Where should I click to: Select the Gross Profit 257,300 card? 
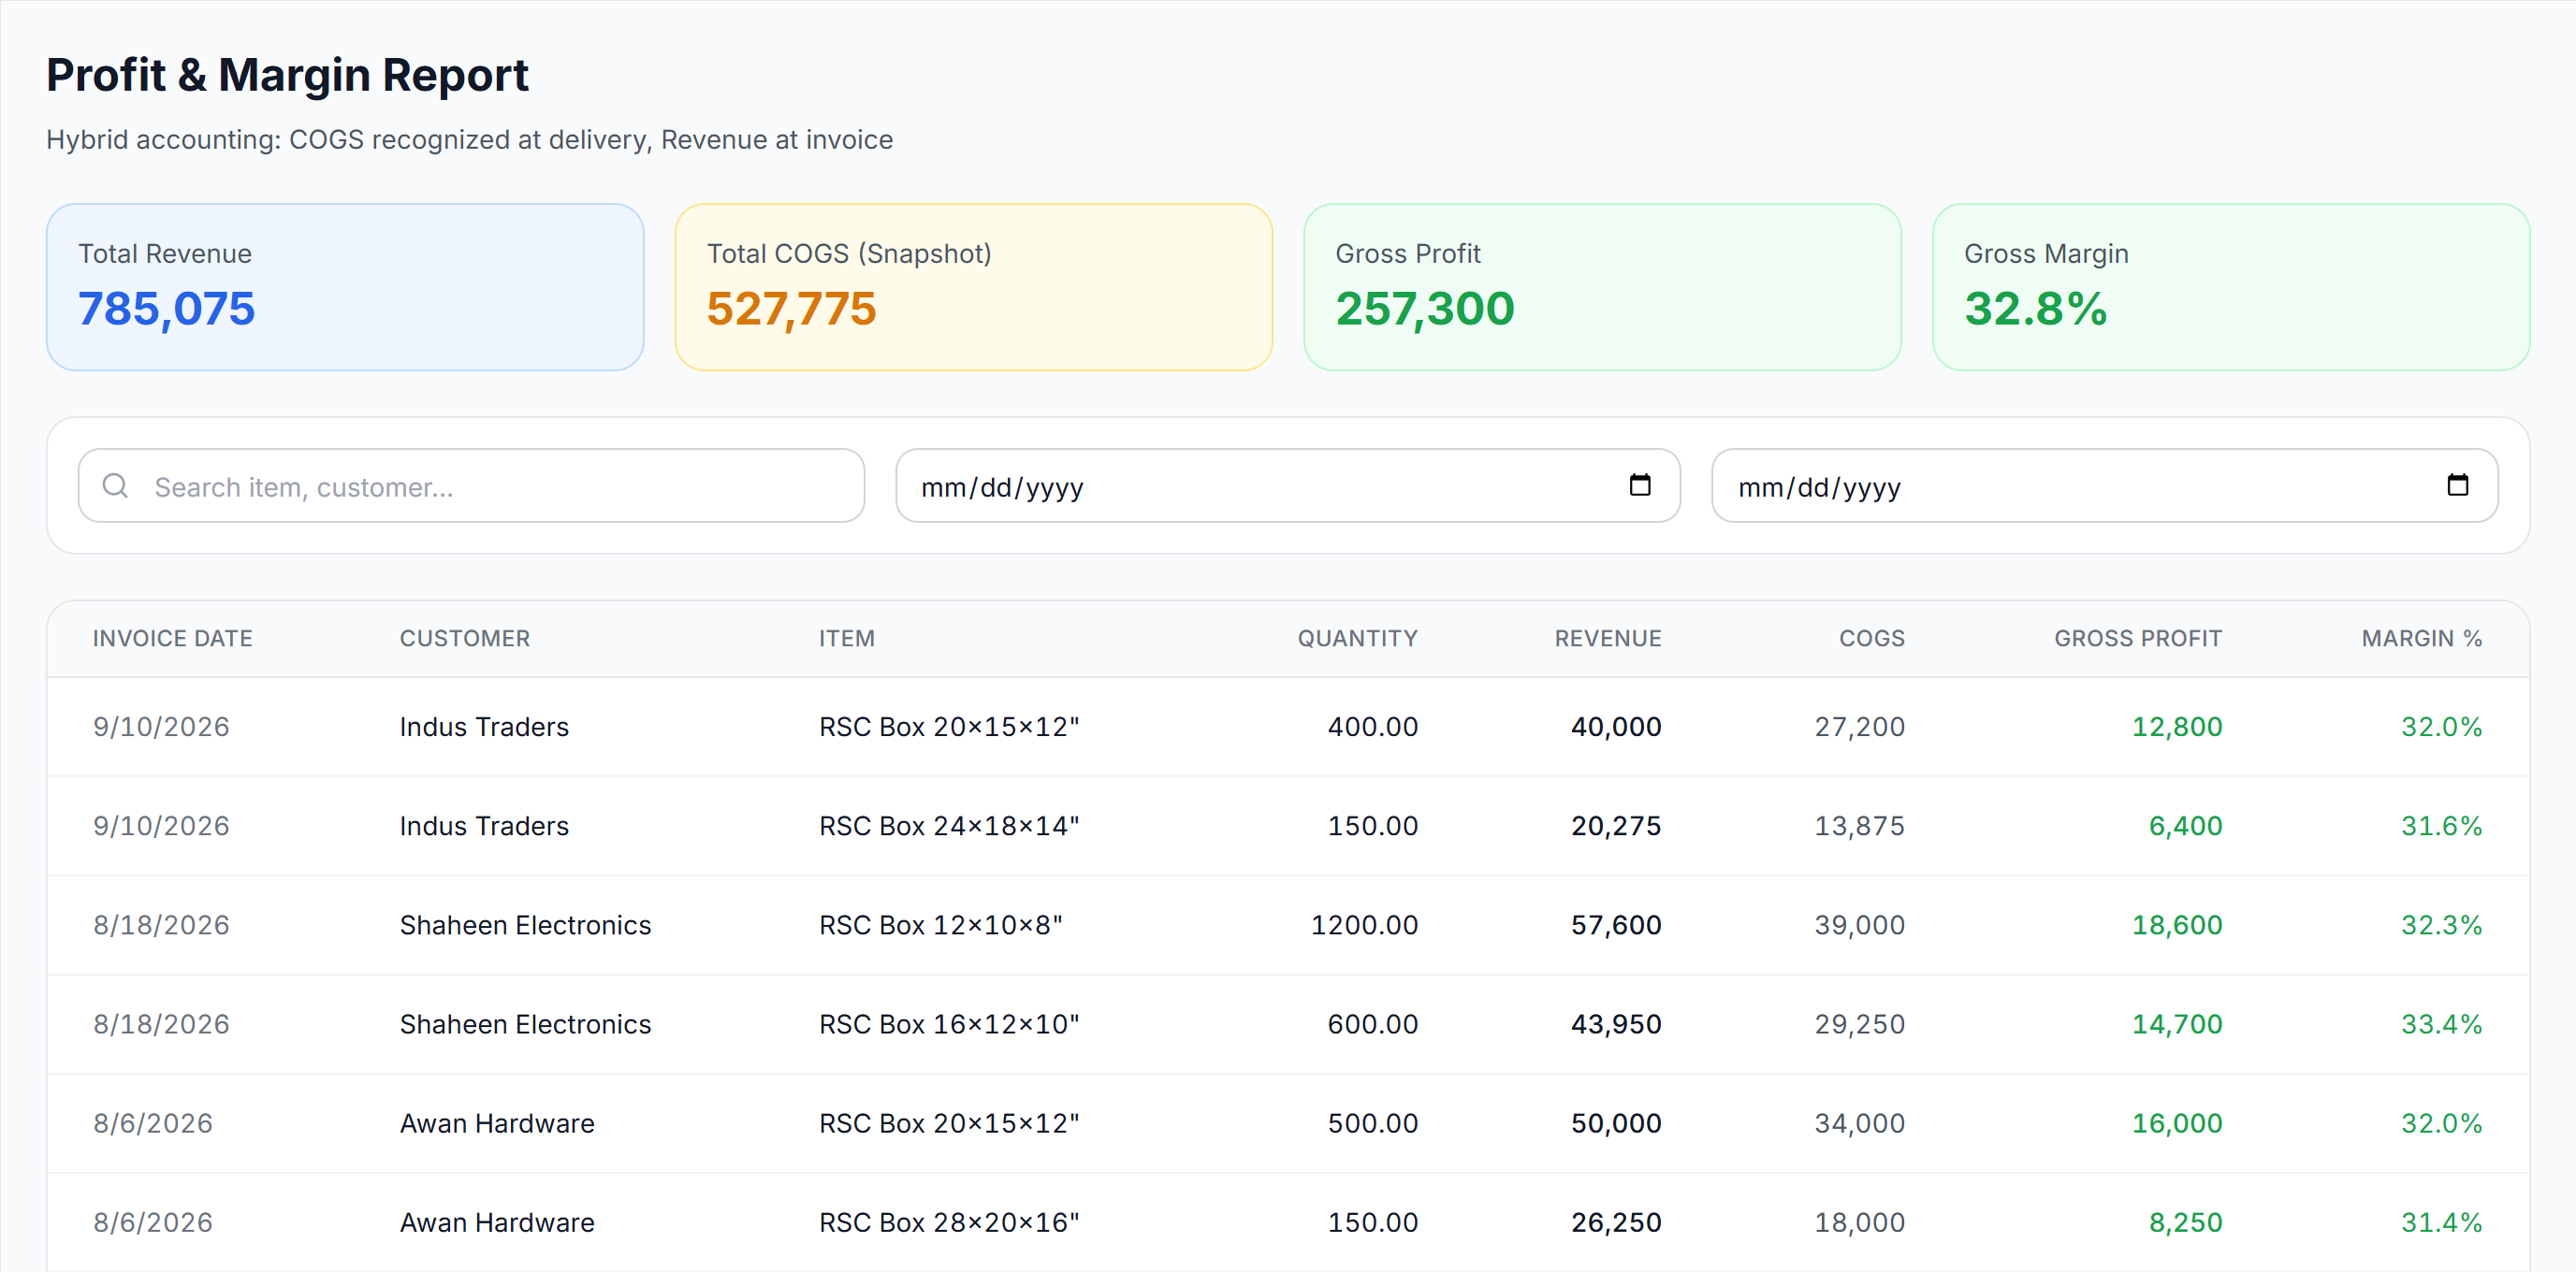tap(1602, 288)
